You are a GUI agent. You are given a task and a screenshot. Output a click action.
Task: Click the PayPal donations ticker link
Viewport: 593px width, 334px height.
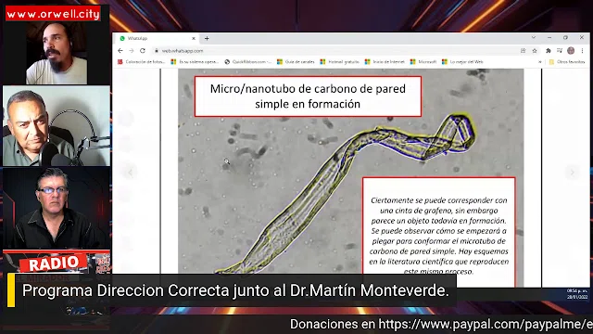pyautogui.click(x=441, y=324)
